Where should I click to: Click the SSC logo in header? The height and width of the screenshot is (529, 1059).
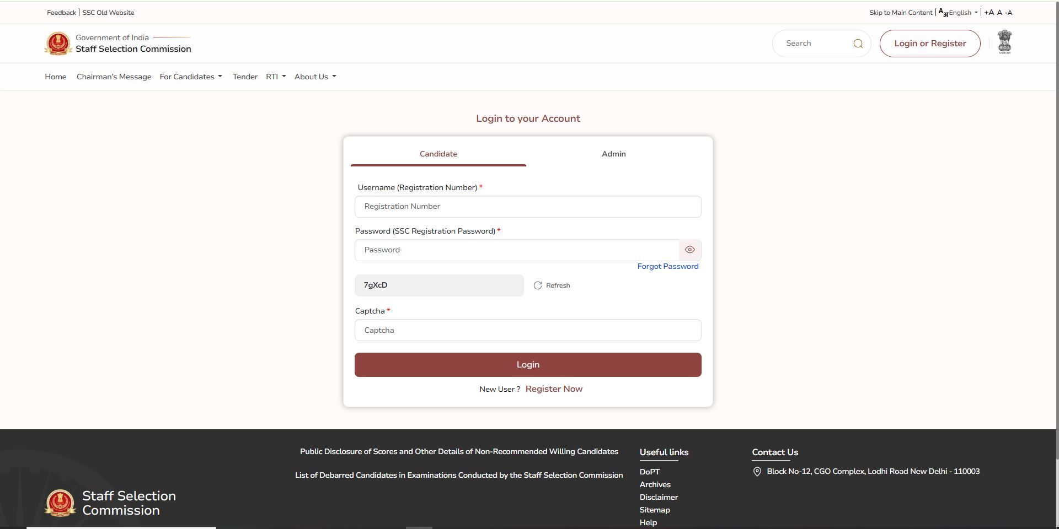pos(58,44)
